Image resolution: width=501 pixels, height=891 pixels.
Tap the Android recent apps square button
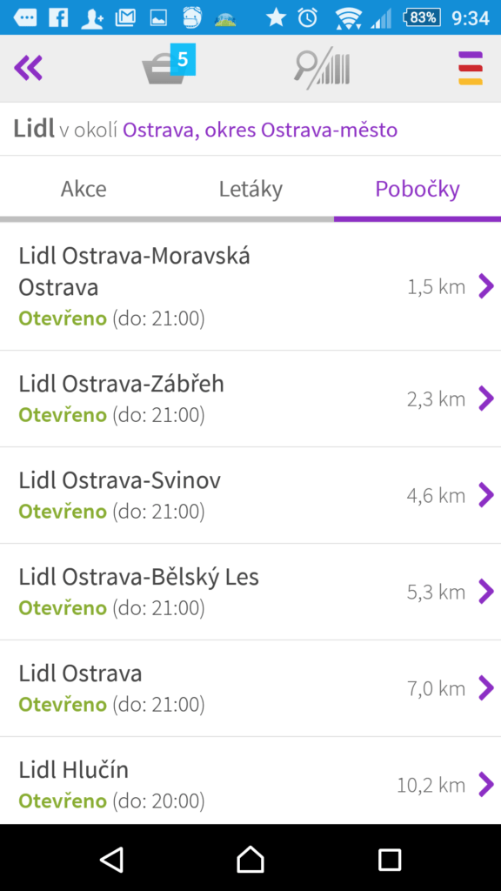click(x=390, y=859)
